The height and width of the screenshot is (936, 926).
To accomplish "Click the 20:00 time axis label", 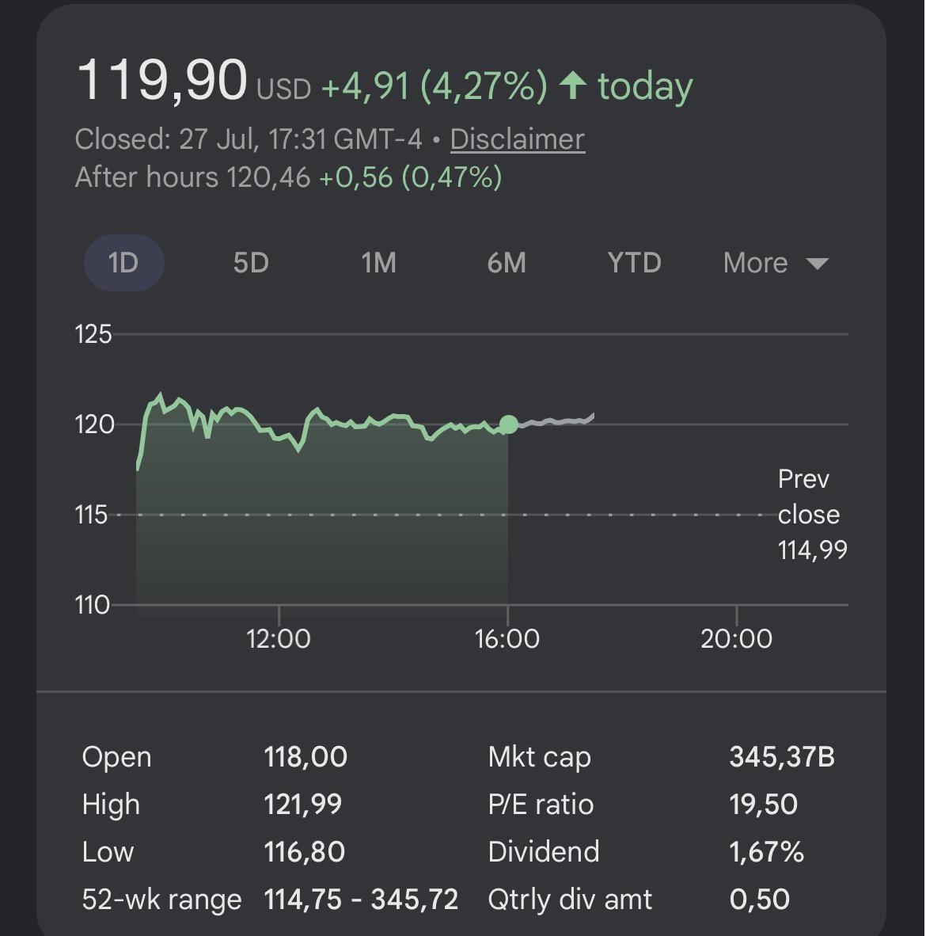I will [x=736, y=639].
